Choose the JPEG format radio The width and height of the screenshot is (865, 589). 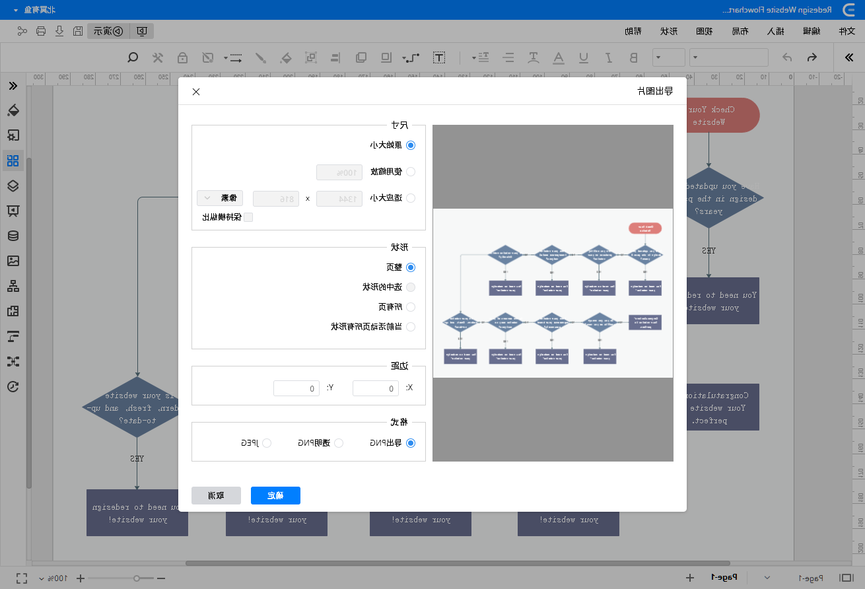(267, 443)
